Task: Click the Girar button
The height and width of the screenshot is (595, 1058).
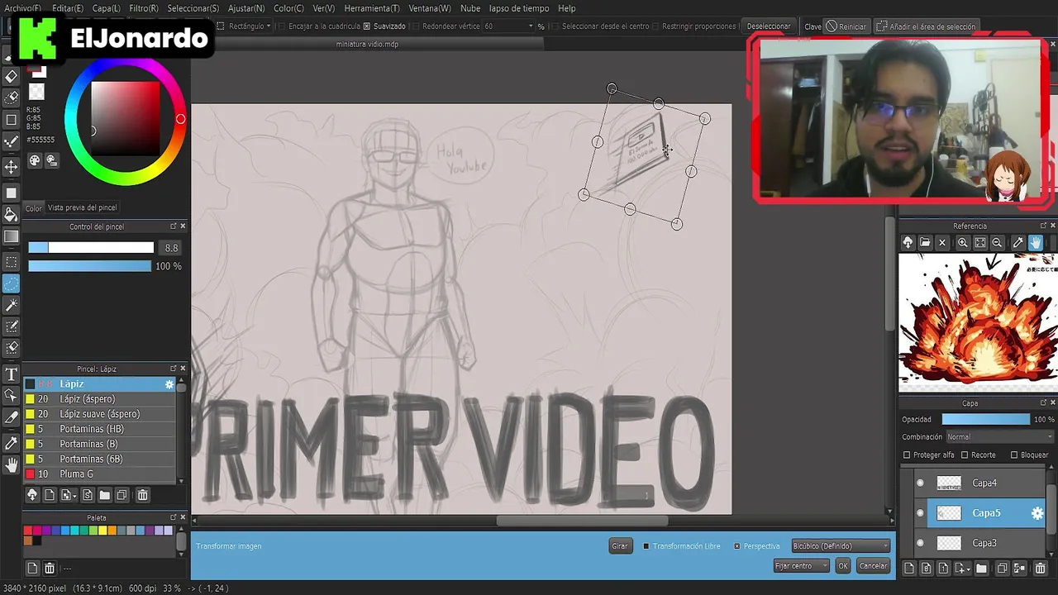Action: [x=620, y=546]
